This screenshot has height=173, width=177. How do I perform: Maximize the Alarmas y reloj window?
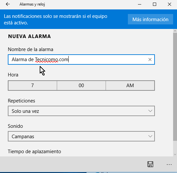tap(155, 5)
